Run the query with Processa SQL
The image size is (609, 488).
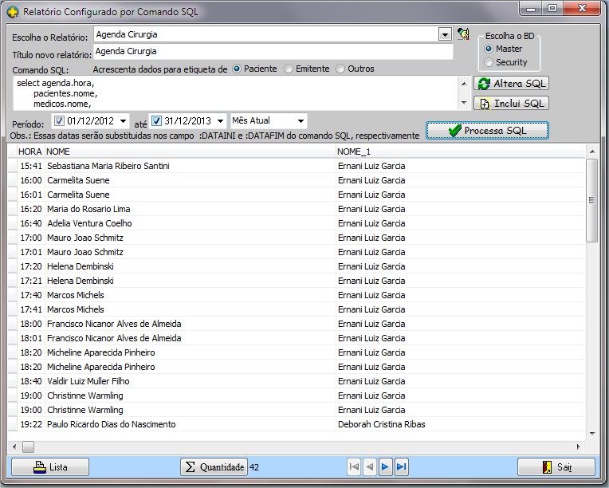(487, 131)
